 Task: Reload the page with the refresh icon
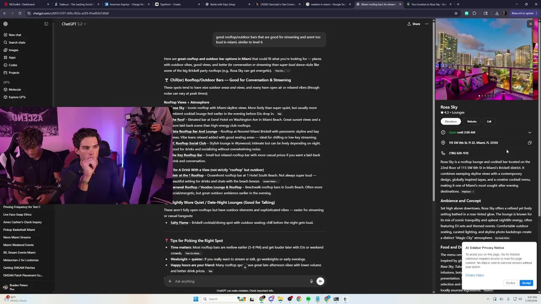(19, 13)
